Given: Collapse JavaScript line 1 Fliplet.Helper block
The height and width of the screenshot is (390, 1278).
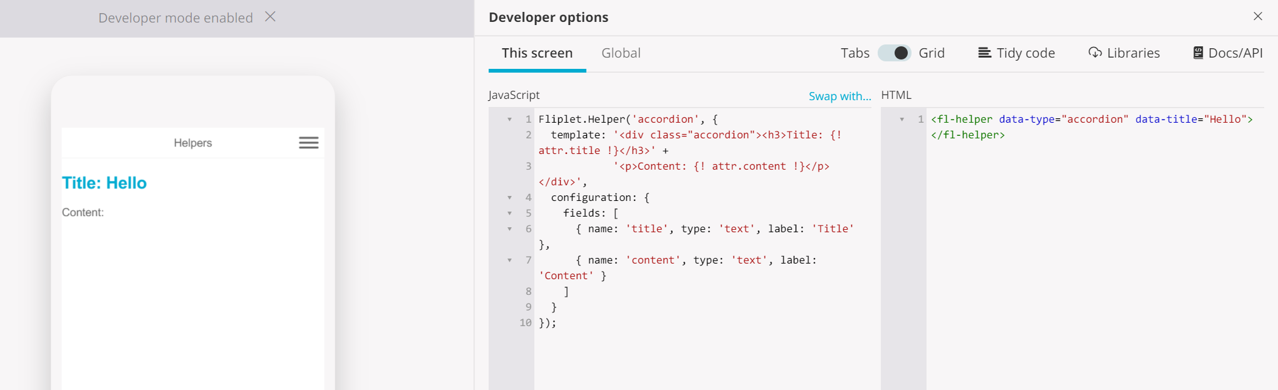Looking at the screenshot, I should (x=509, y=120).
